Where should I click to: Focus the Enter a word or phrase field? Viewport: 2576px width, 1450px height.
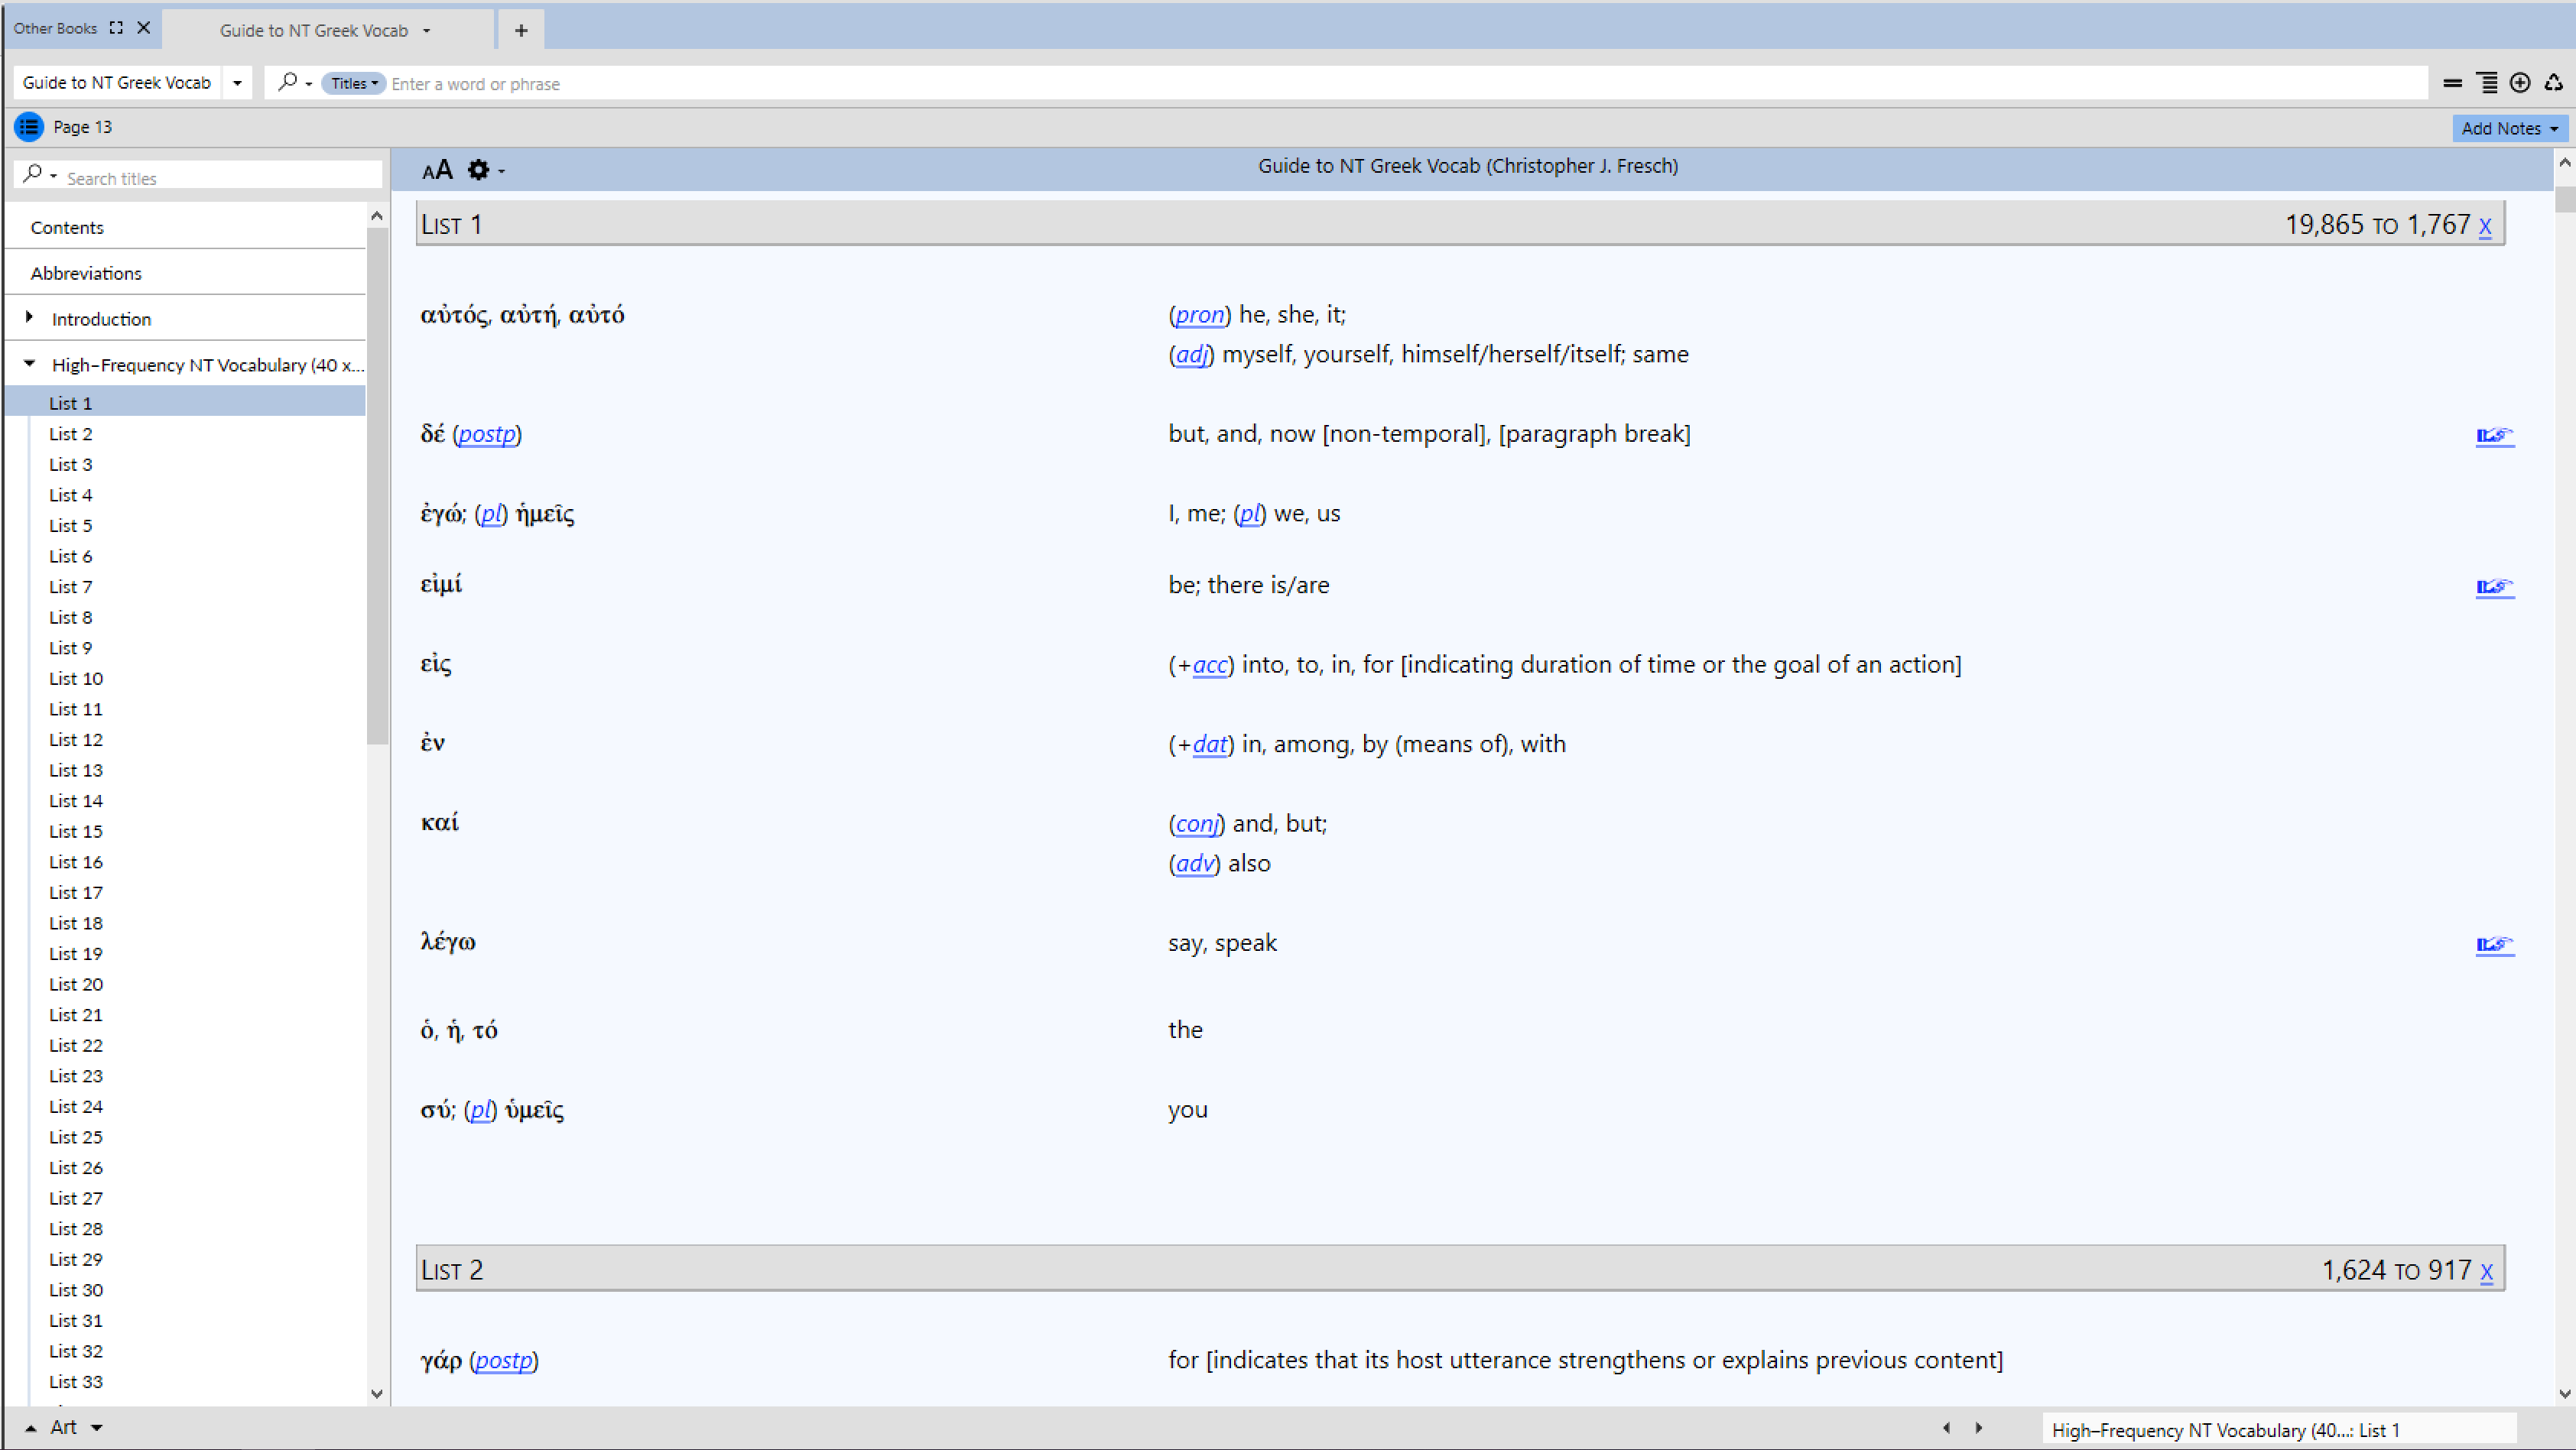coord(1405,84)
